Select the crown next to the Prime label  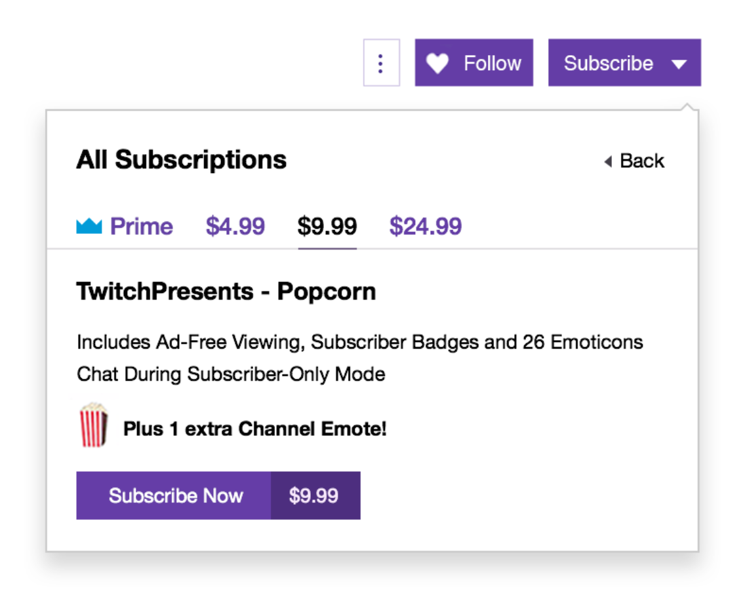[89, 225]
